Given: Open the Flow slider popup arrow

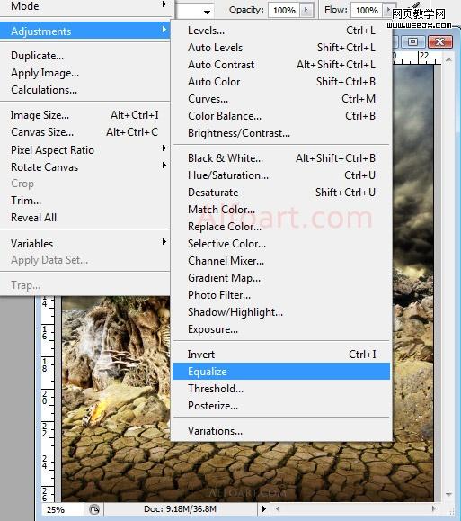Looking at the screenshot, I should point(387,10).
